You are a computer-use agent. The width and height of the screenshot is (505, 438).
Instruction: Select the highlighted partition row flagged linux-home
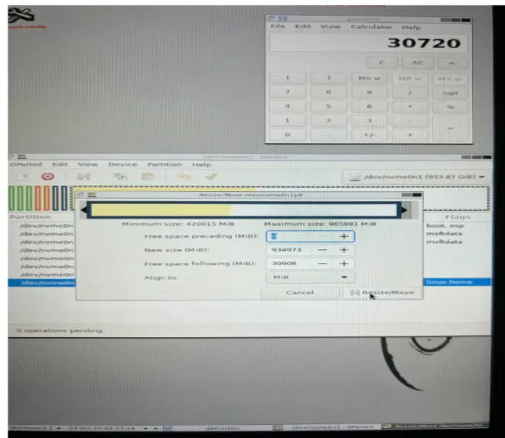pos(249,282)
